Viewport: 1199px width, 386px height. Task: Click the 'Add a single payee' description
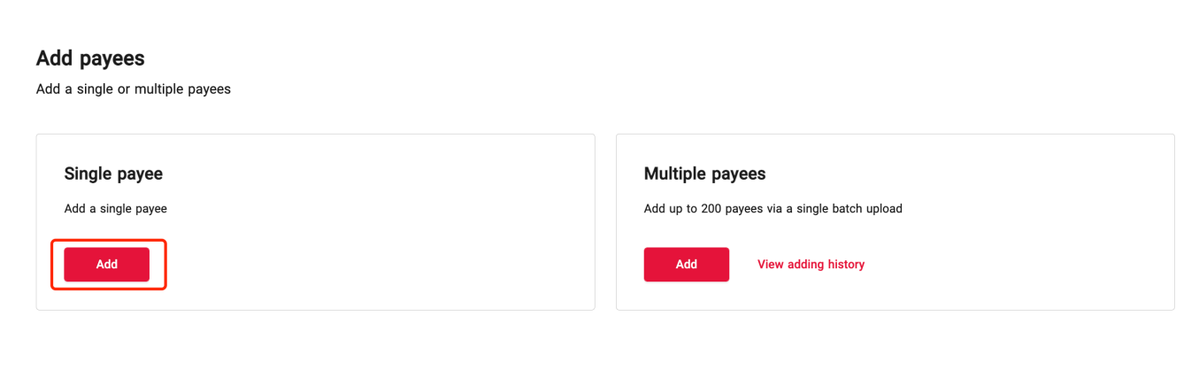115,209
